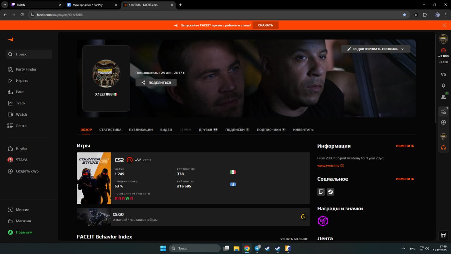Viewport: 451px width, 254px height.
Task: Open Google Chrome from the taskbar
Action: pyautogui.click(x=247, y=248)
